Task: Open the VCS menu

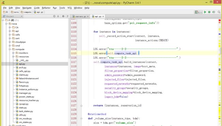Action: click(69, 8)
